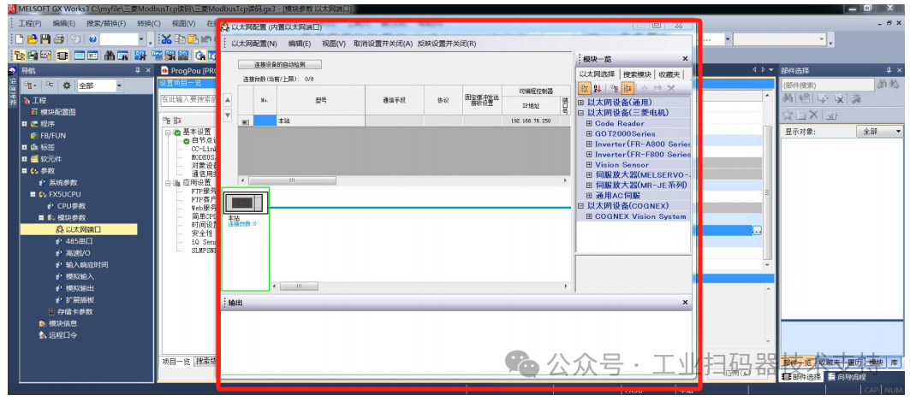This screenshot has width=910, height=401.
Task: Click the 192.168.76.250 IP address cell
Action: click(531, 121)
